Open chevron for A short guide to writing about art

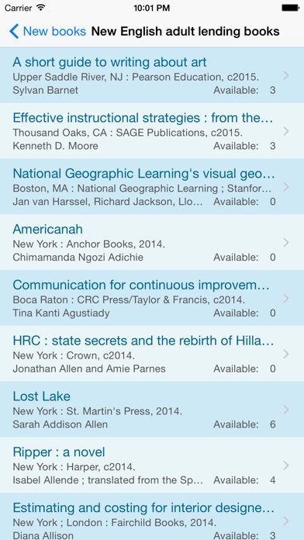tap(285, 75)
